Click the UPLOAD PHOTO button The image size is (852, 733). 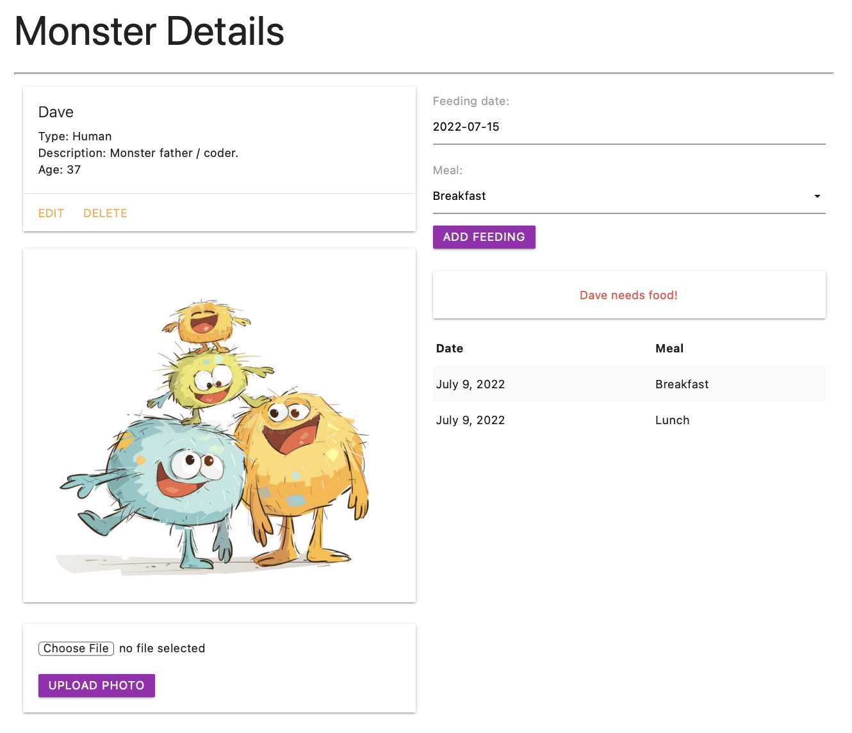coord(96,685)
